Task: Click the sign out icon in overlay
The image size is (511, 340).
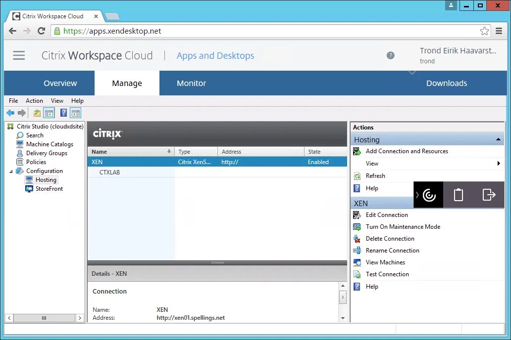Action: click(x=489, y=195)
